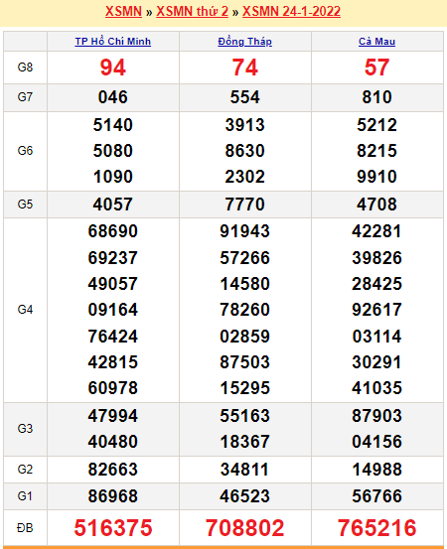Open the Đồng Tháp header link
This screenshot has width=447, height=549.
click(x=244, y=42)
